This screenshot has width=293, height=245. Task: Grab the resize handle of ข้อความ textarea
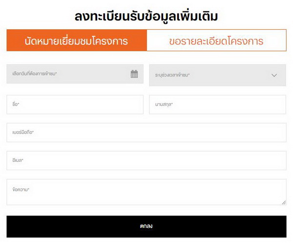click(284, 202)
